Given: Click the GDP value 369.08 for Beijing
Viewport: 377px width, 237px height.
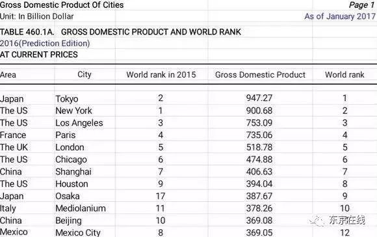Looking at the screenshot, I should 259,220.
